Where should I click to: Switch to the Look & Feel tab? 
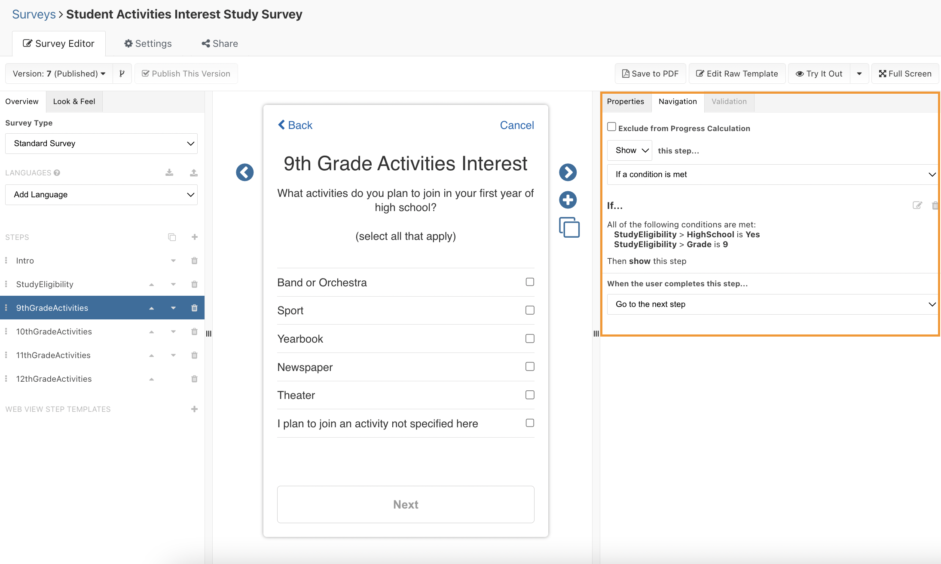(x=74, y=101)
